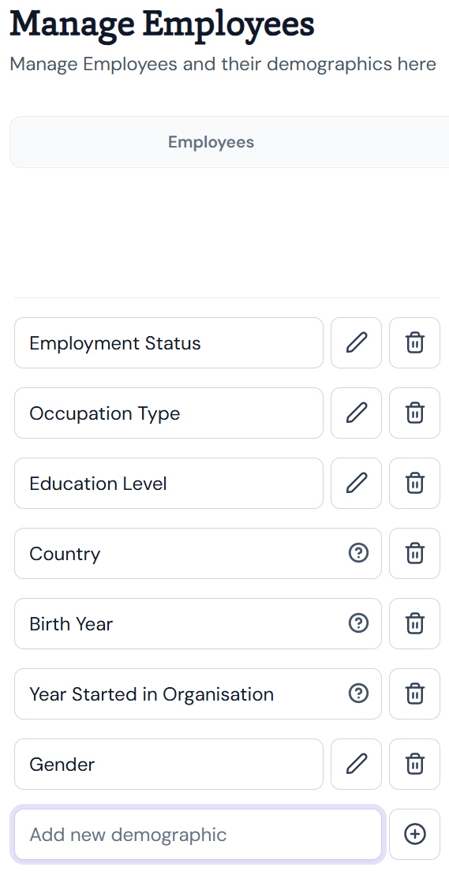
Task: Click pencil icon beside Education Level
Action: coord(356,484)
